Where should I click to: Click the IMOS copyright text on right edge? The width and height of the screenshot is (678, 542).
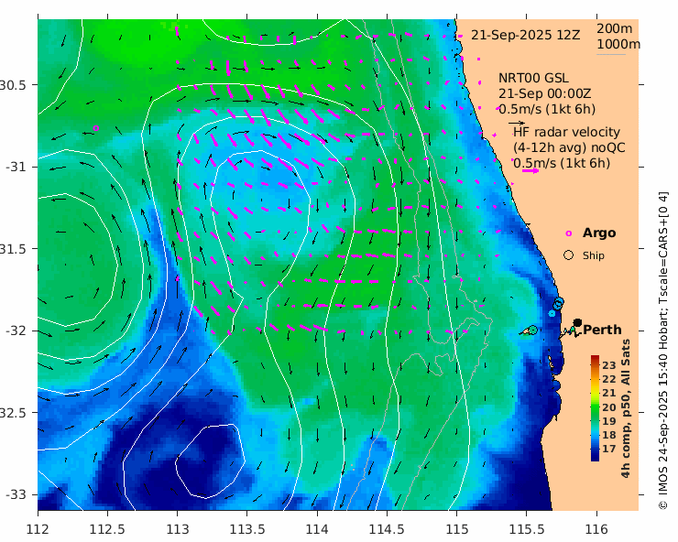[662, 351]
